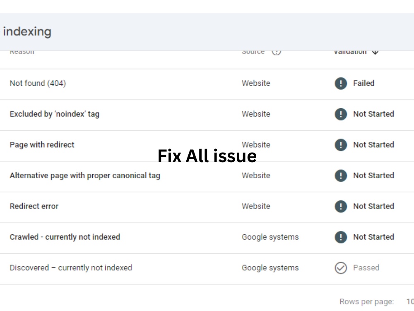The height and width of the screenshot is (311, 414).
Task: Click the status icon in the Page with redirect row
Action: 341,145
